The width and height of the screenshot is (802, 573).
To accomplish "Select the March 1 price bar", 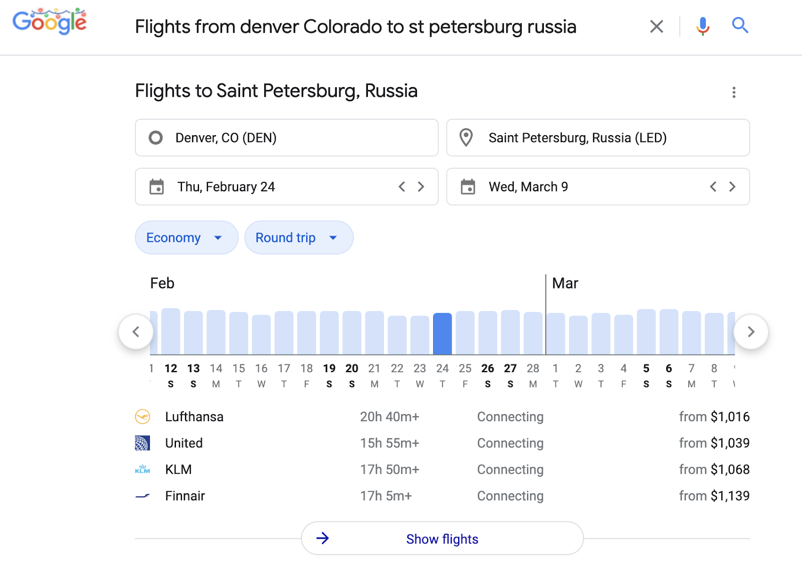I will pos(556,334).
